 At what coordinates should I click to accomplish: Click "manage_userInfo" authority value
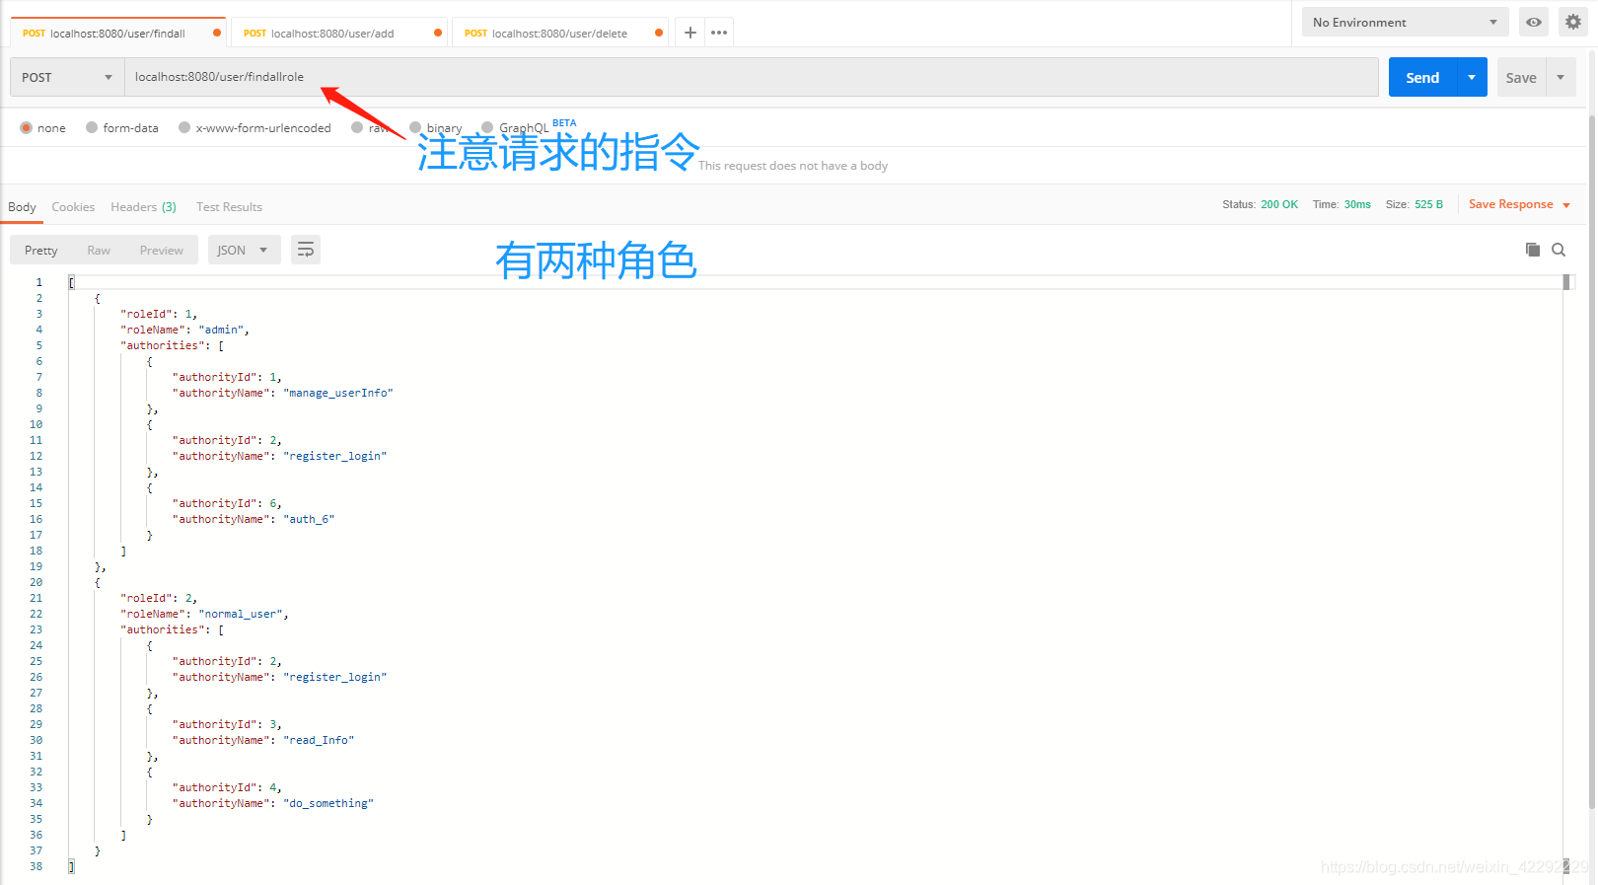(x=338, y=393)
